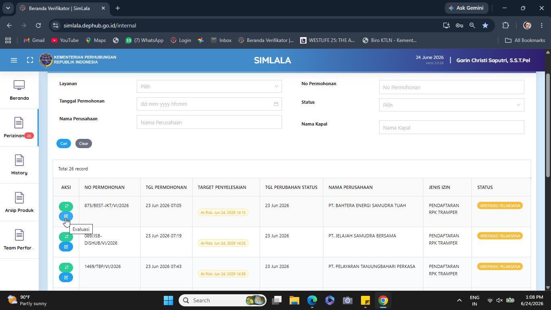The width and height of the screenshot is (551, 310).
Task: Open YouTube bookmark
Action: point(65,40)
